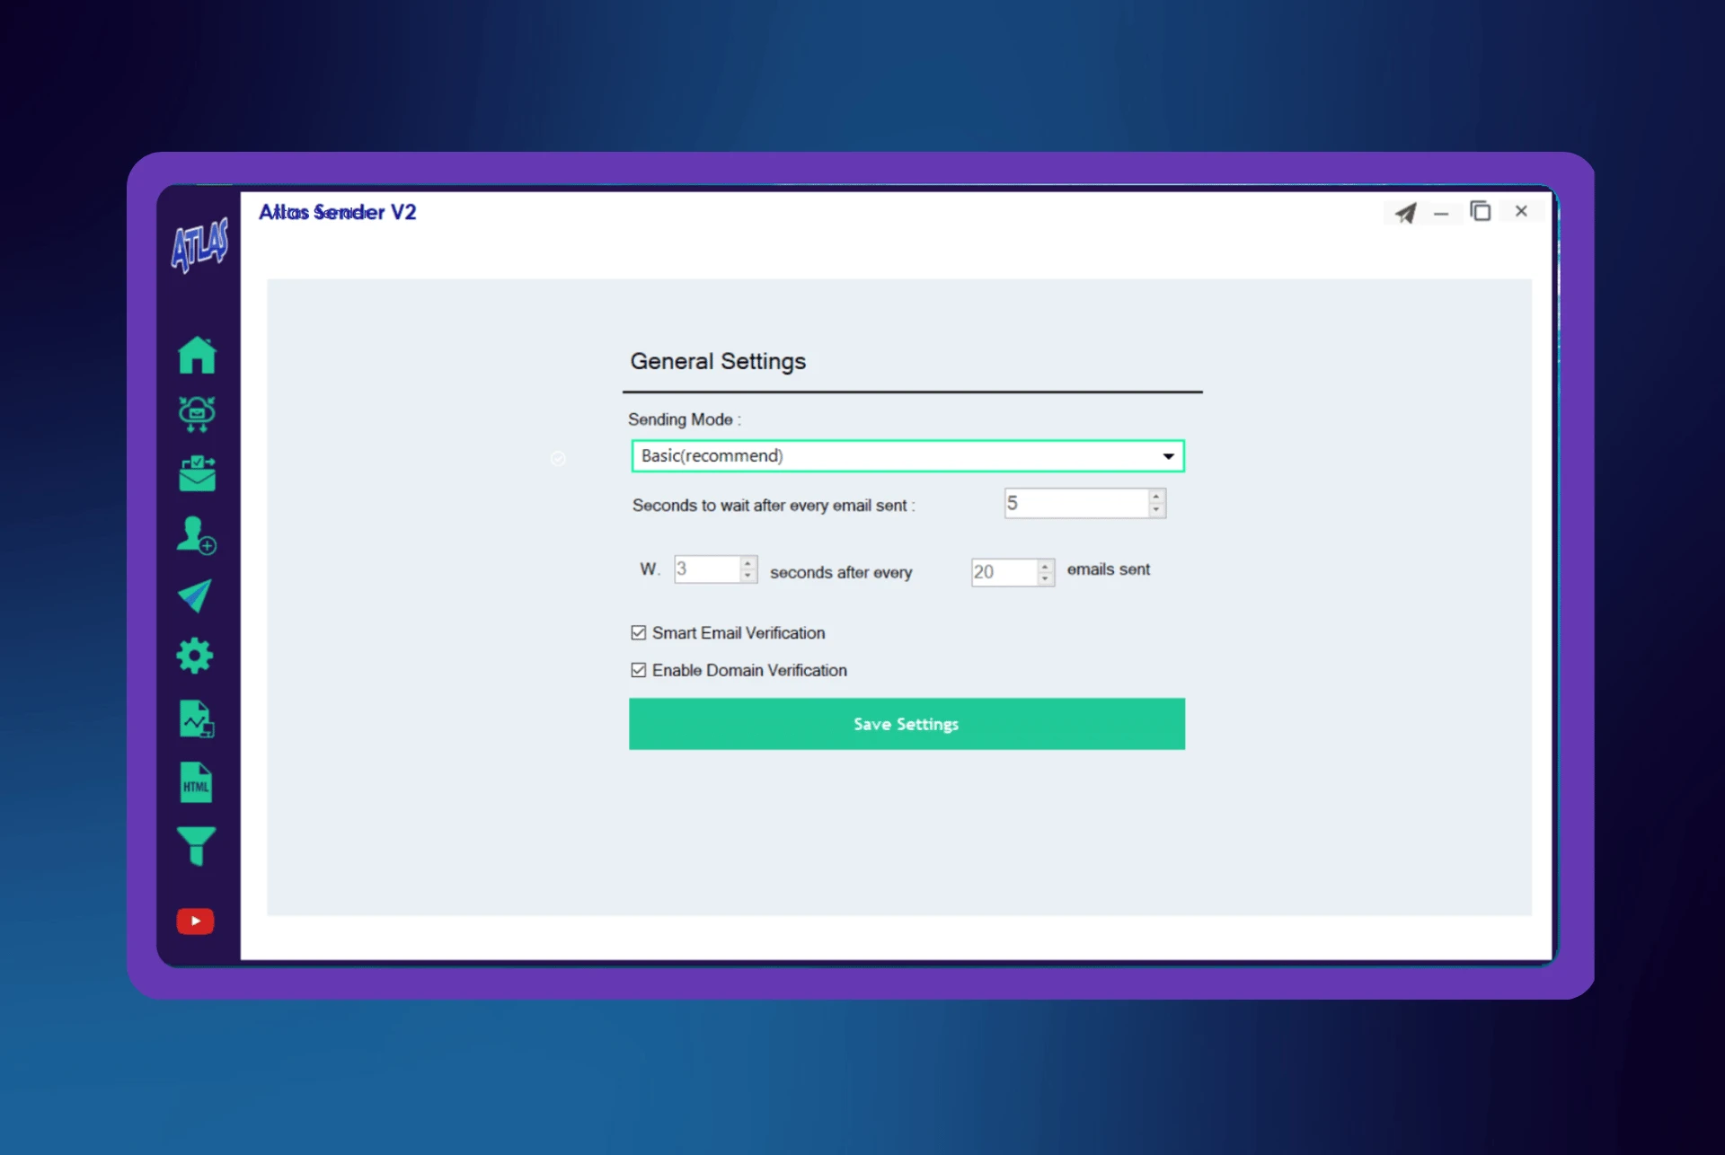Uncheck Smart Email Verification checkbox
1725x1155 pixels.
[639, 633]
